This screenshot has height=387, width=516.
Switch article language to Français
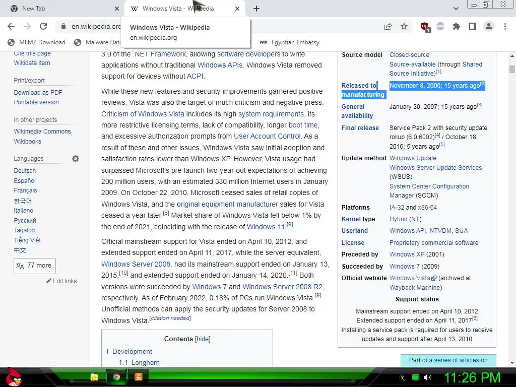pos(25,190)
